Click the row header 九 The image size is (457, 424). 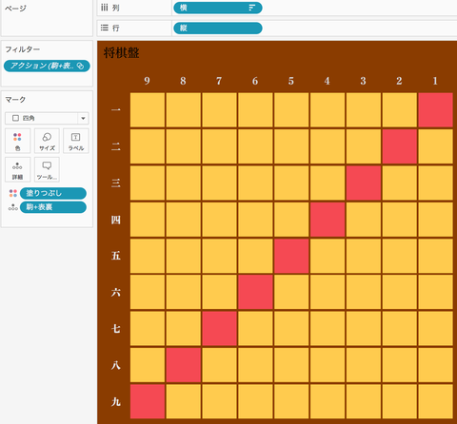(116, 402)
